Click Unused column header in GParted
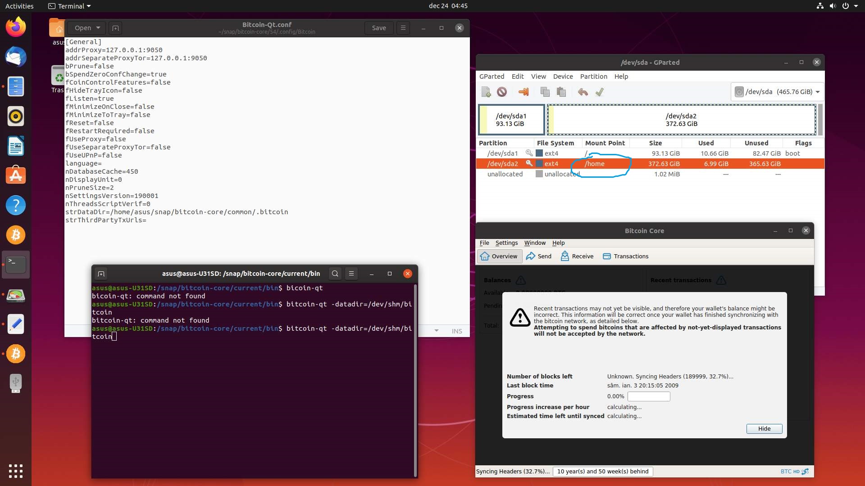The width and height of the screenshot is (865, 486). 756,143
